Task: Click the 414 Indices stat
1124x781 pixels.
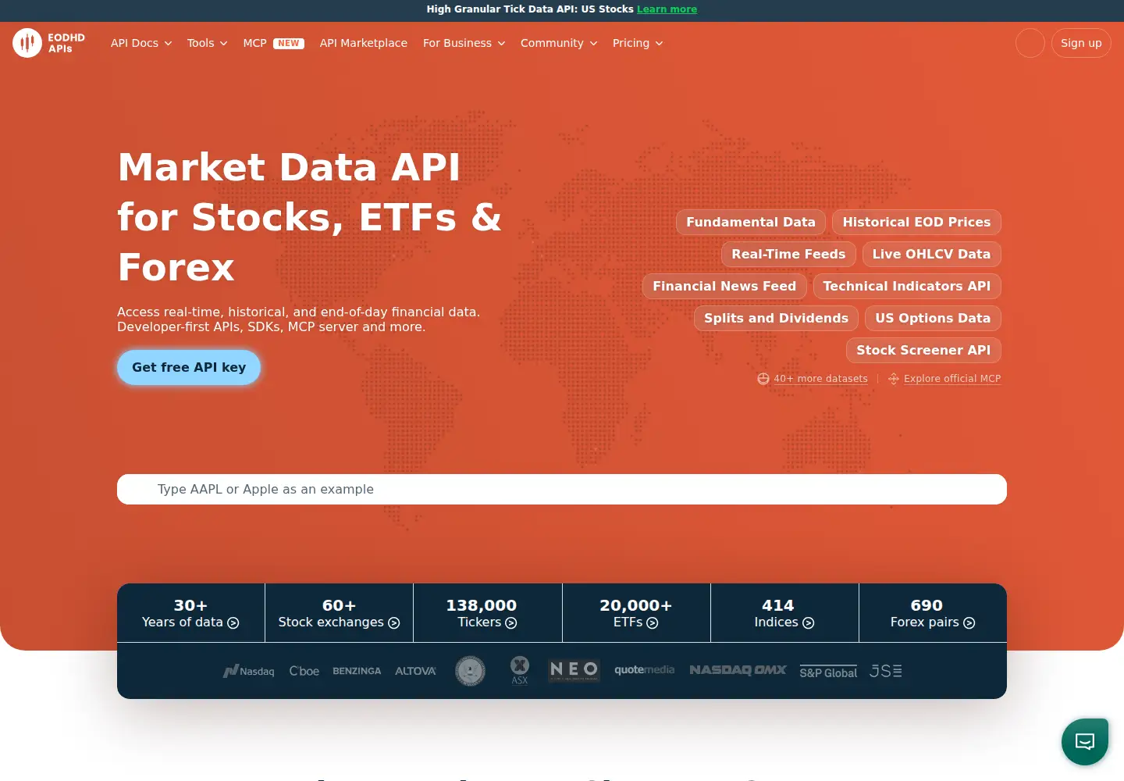Action: click(x=784, y=613)
